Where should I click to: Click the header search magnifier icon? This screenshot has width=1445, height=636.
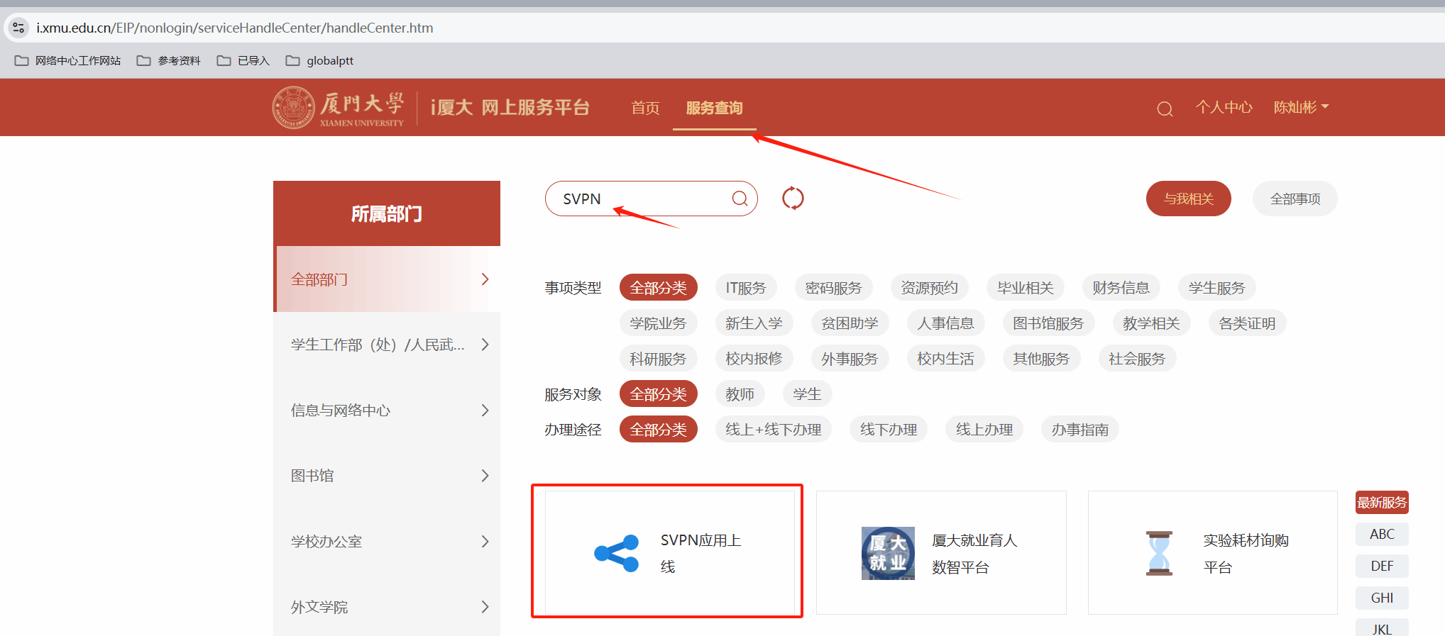click(1165, 108)
